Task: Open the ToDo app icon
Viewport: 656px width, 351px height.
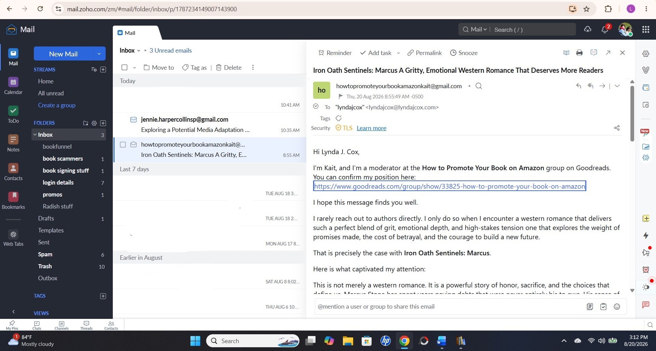Action: [x=13, y=114]
